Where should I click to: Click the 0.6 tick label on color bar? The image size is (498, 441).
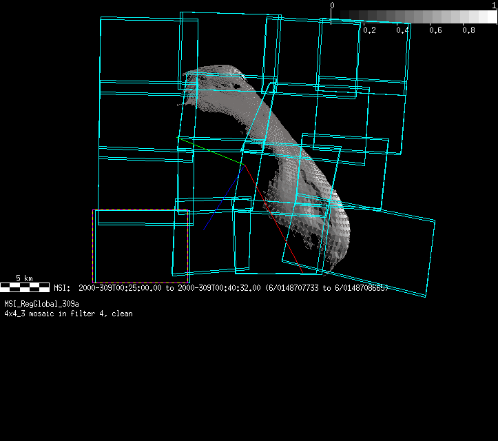(x=435, y=30)
